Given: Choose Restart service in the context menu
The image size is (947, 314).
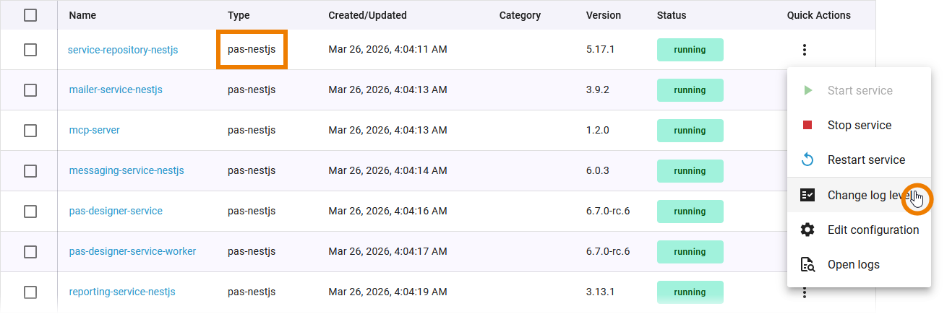Looking at the screenshot, I should click(x=866, y=160).
